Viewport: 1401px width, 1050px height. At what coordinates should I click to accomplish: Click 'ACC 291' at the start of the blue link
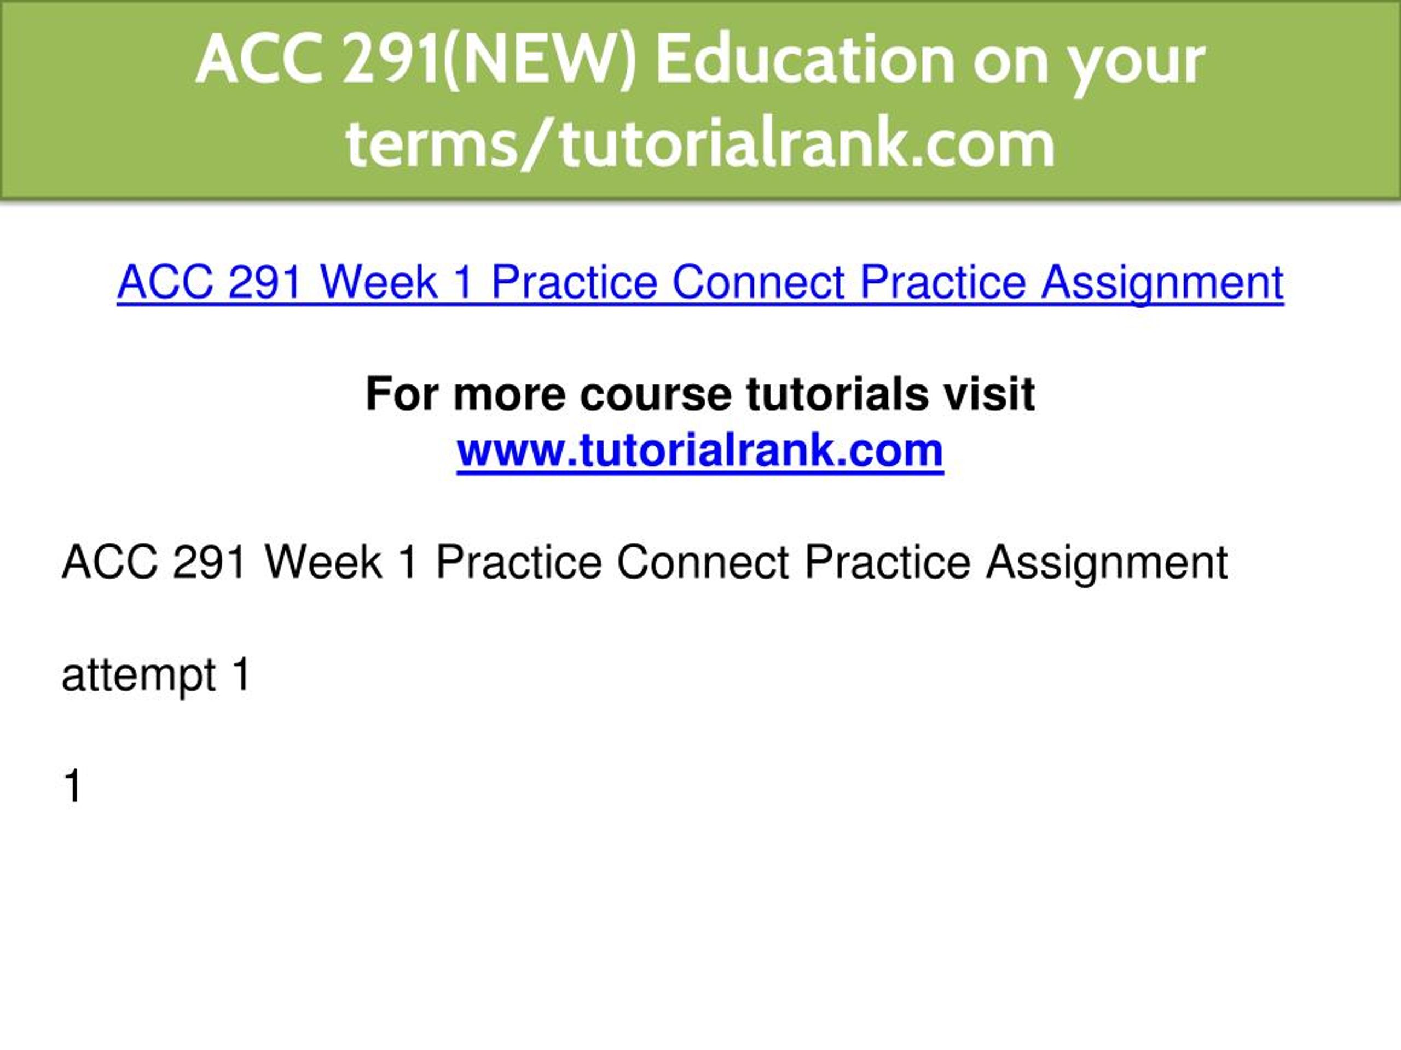tap(210, 282)
